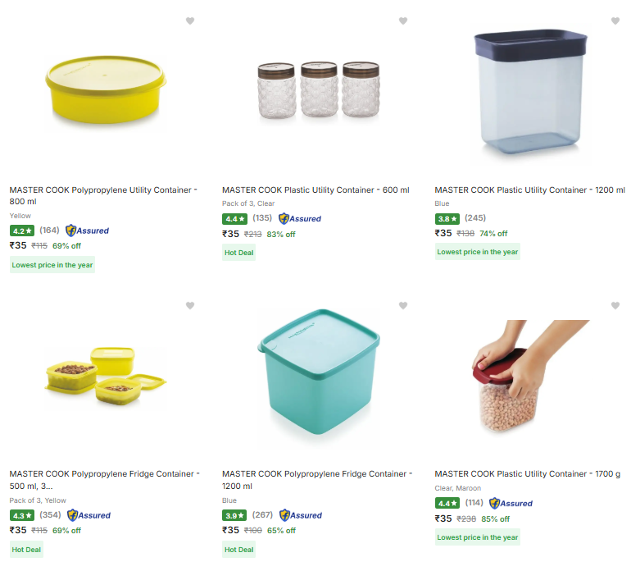The image size is (631, 571).
Task: Open MASTER COOK Plastic Utility Container 1700 g link
Action: pos(528,474)
